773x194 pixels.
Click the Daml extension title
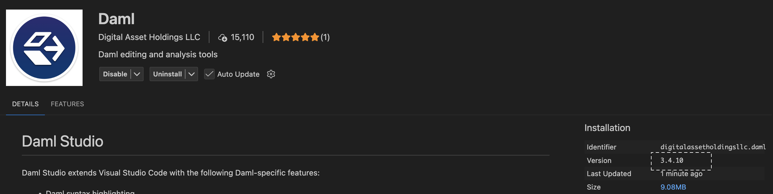point(116,19)
